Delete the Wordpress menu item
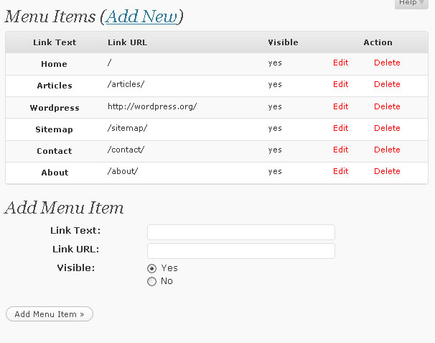 click(x=387, y=106)
